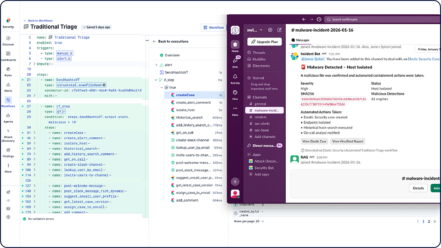Click @James Spiteri mention

click(313, 59)
